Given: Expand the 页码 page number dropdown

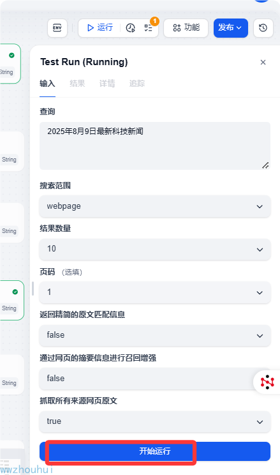Looking at the screenshot, I should click(155, 292).
